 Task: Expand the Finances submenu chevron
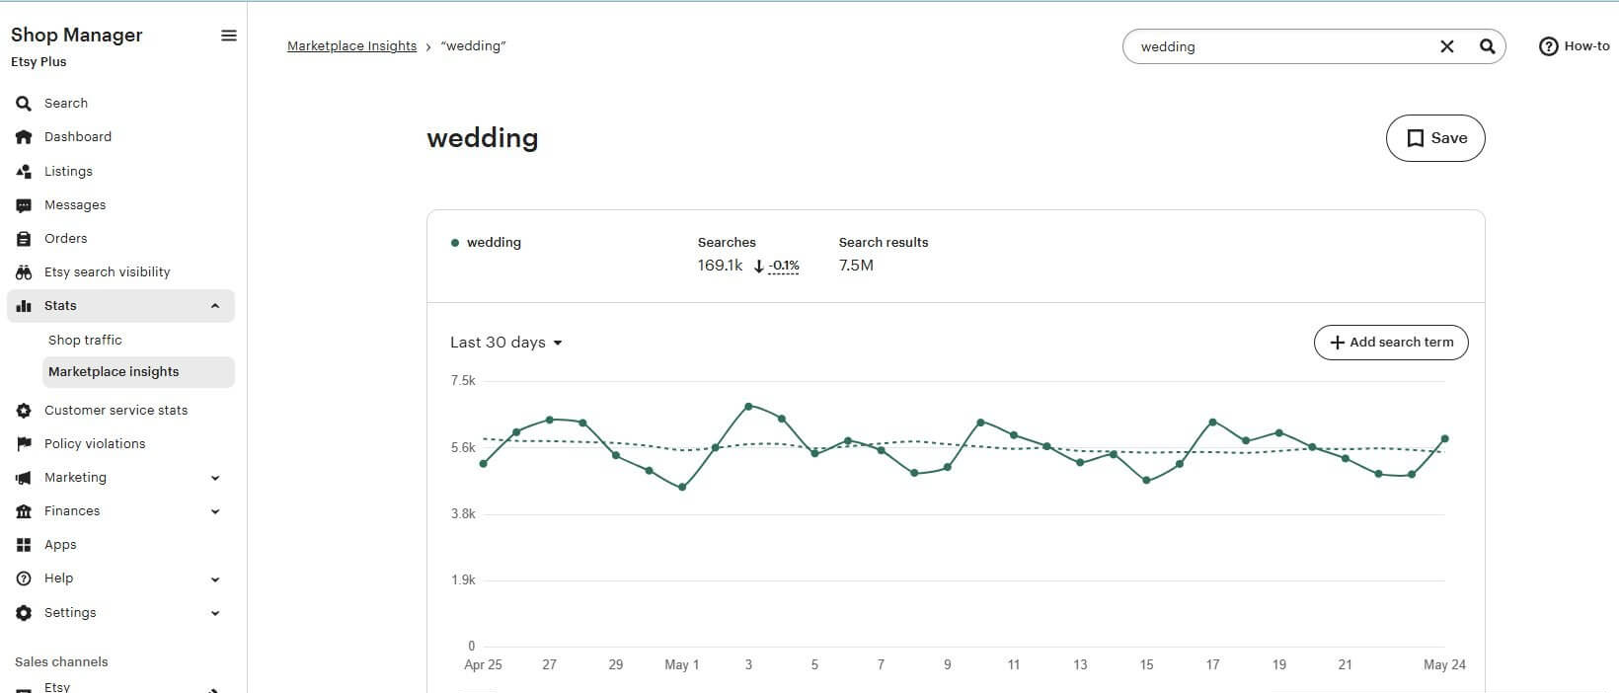point(215,512)
